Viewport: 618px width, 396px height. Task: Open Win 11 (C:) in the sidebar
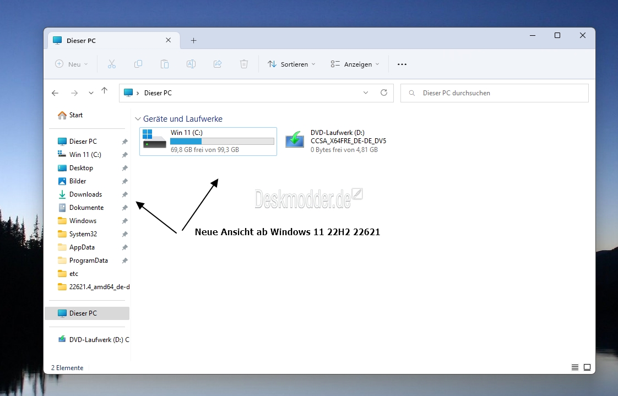[x=80, y=155]
